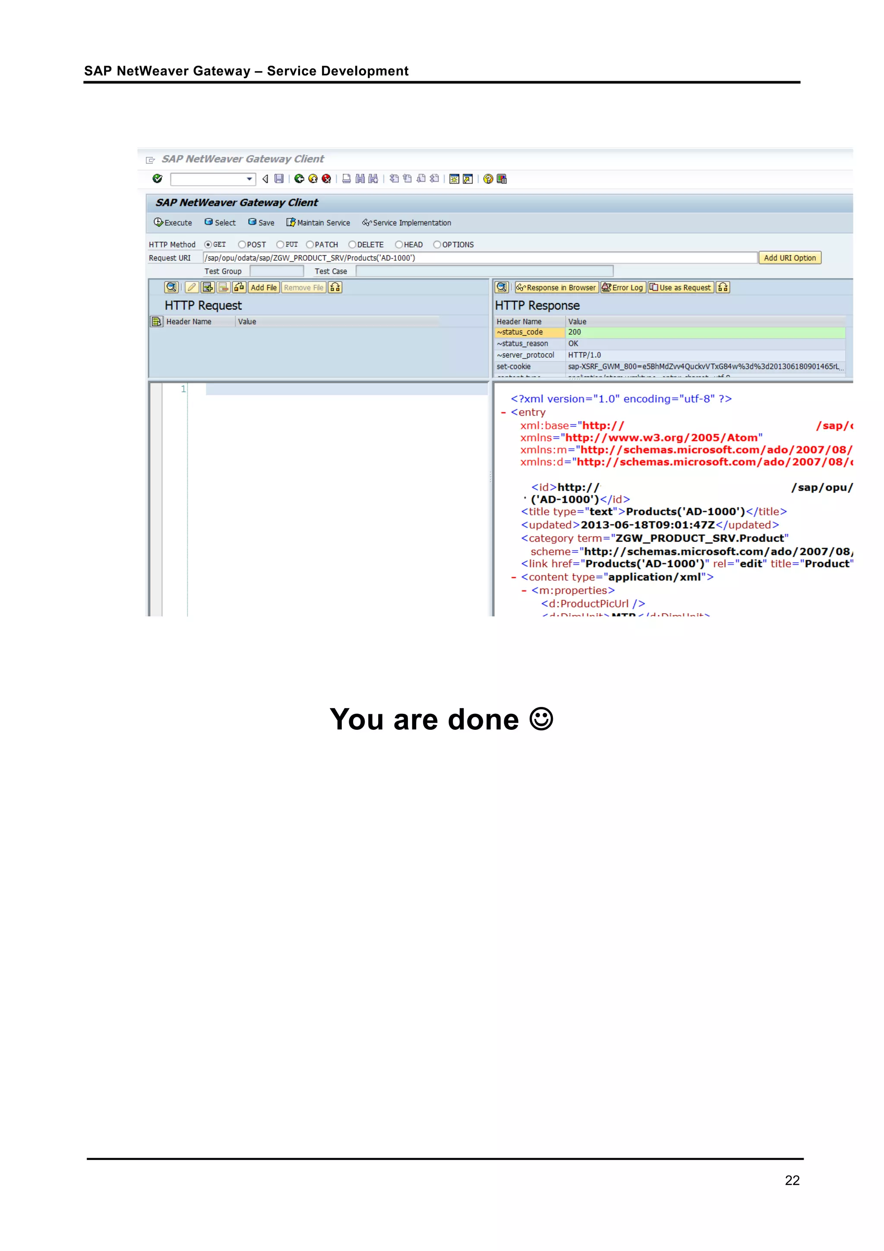
Task: Select the GET HTTP method
Action: tap(208, 245)
